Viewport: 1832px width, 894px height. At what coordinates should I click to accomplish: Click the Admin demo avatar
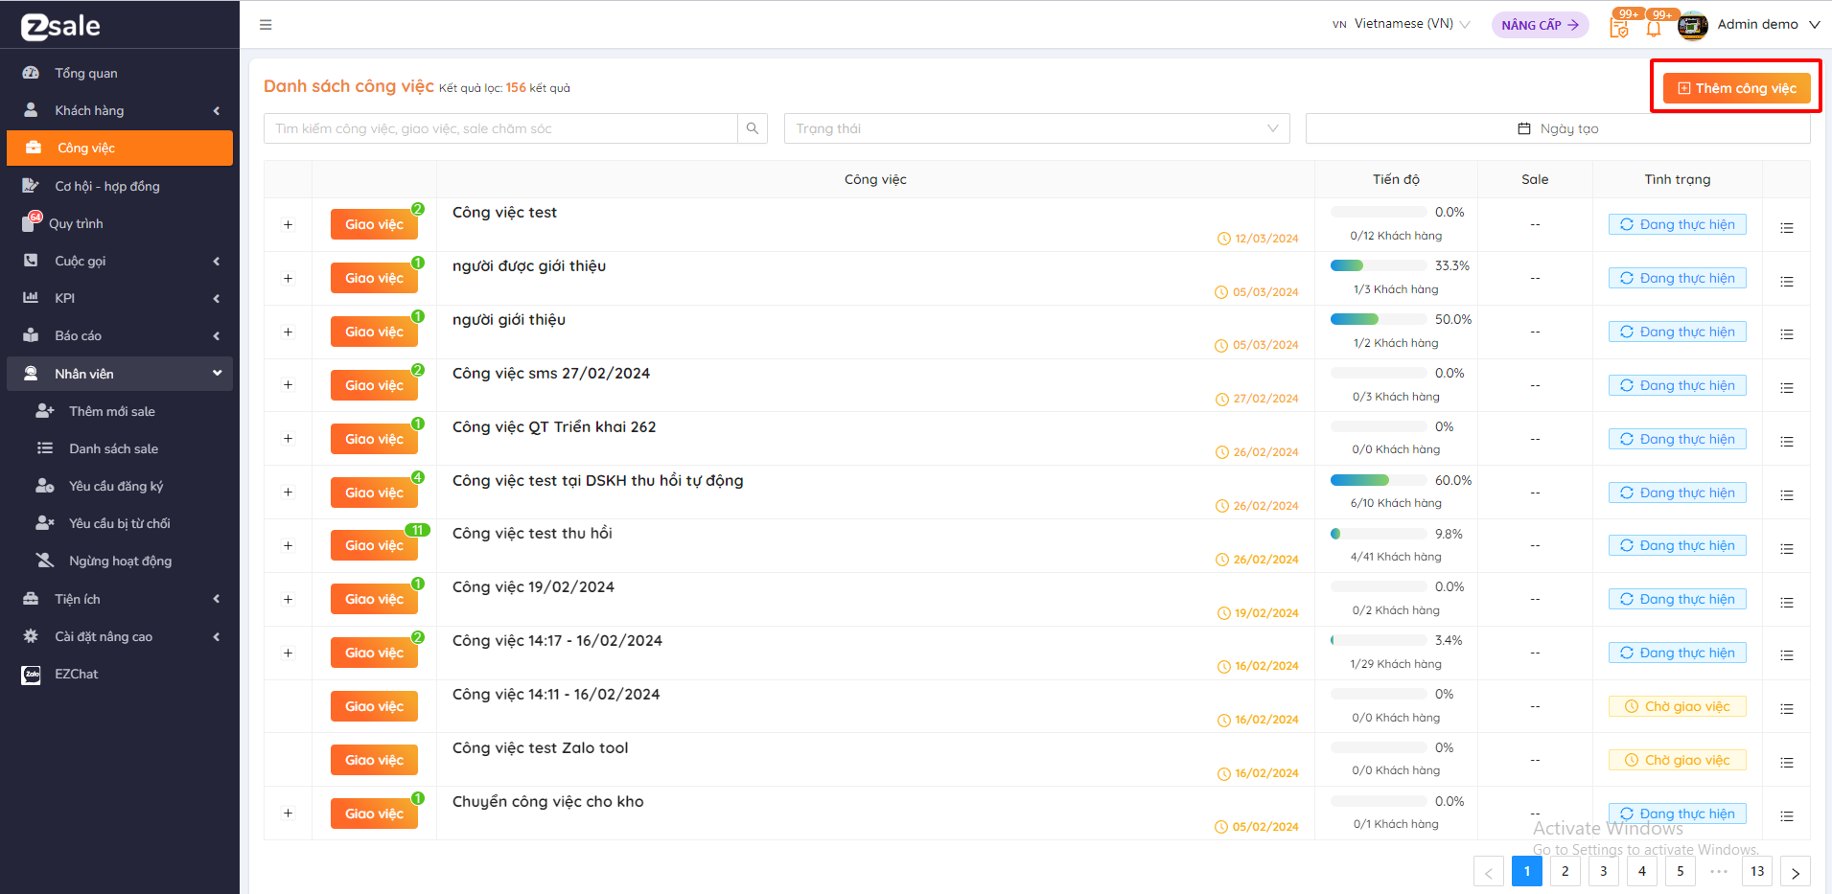click(1693, 26)
